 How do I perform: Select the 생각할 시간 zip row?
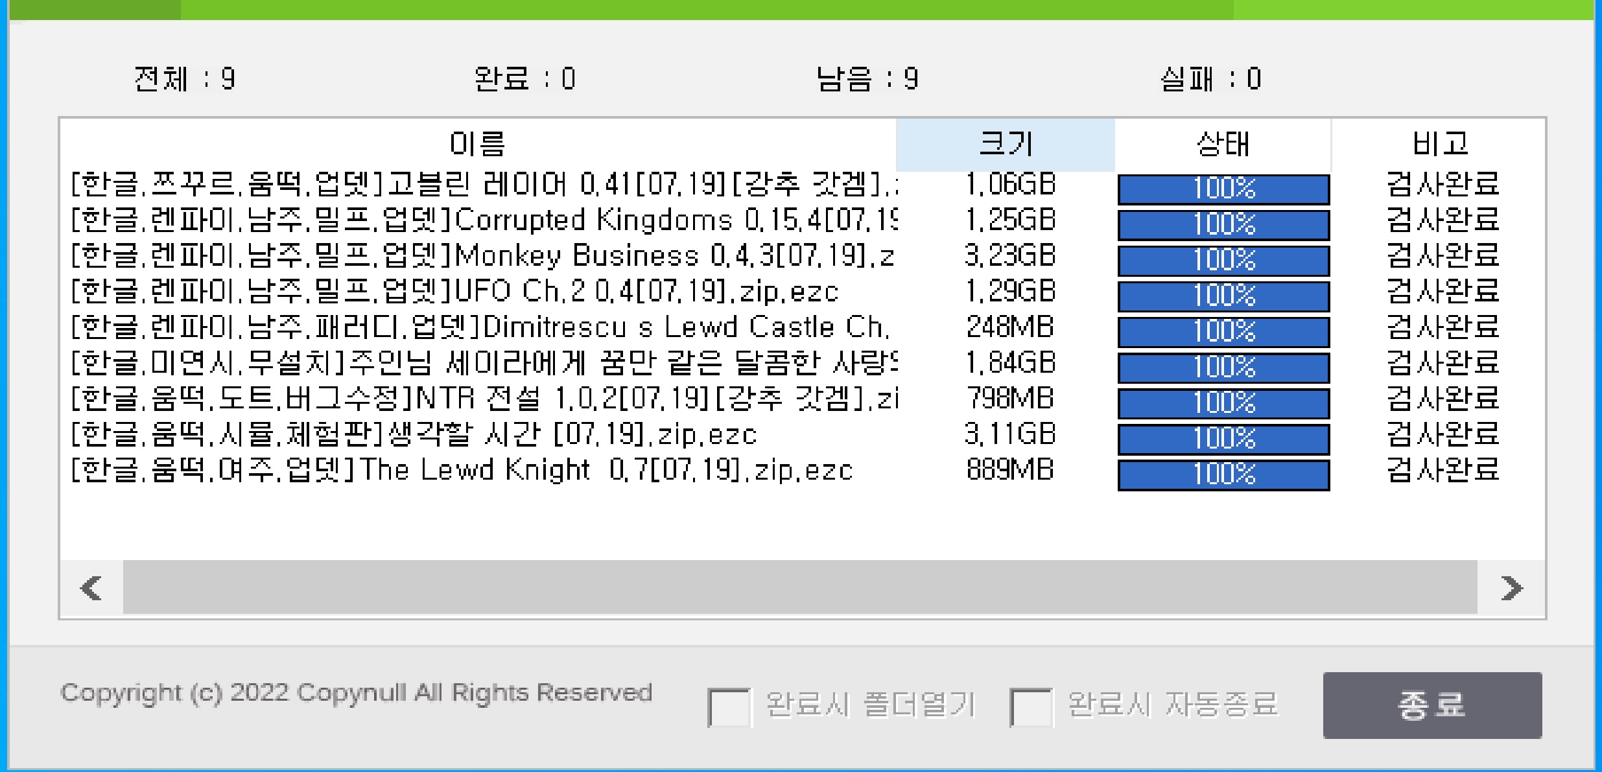point(414,434)
